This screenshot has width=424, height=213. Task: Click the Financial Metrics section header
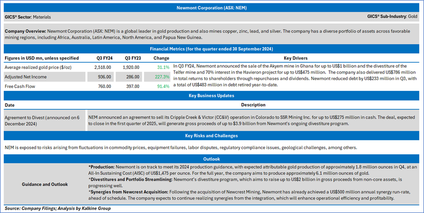(212, 49)
